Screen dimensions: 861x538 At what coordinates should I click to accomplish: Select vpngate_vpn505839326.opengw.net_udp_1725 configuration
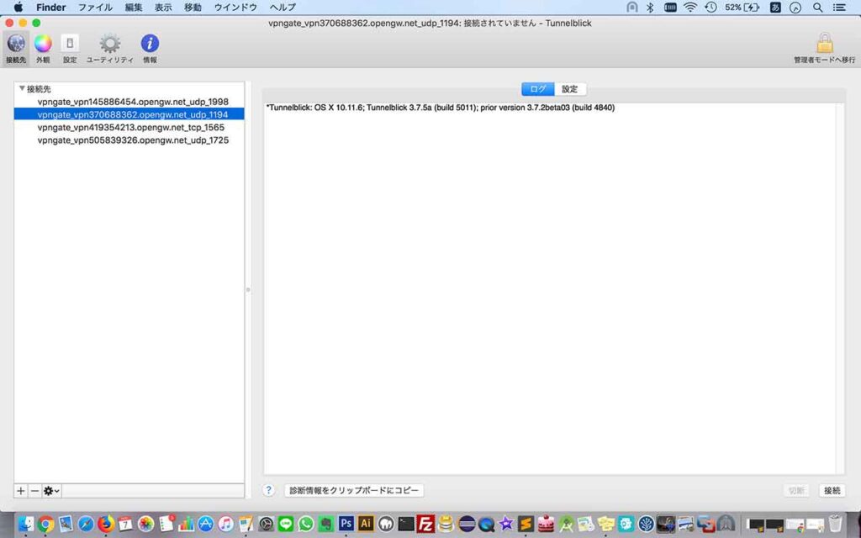[133, 140]
